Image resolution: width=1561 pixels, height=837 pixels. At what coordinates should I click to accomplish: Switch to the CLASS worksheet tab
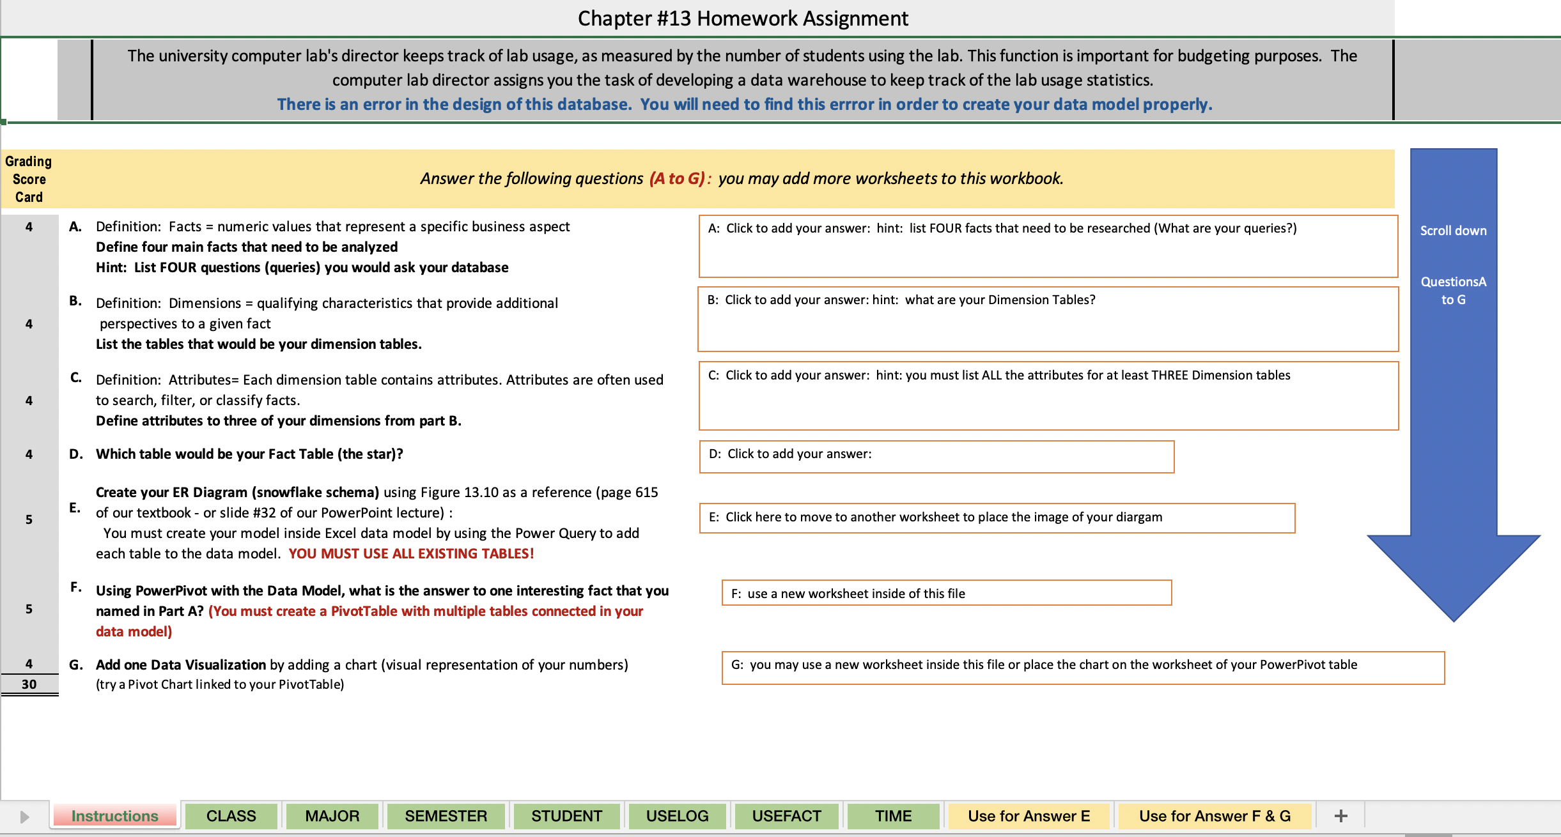[x=231, y=815]
